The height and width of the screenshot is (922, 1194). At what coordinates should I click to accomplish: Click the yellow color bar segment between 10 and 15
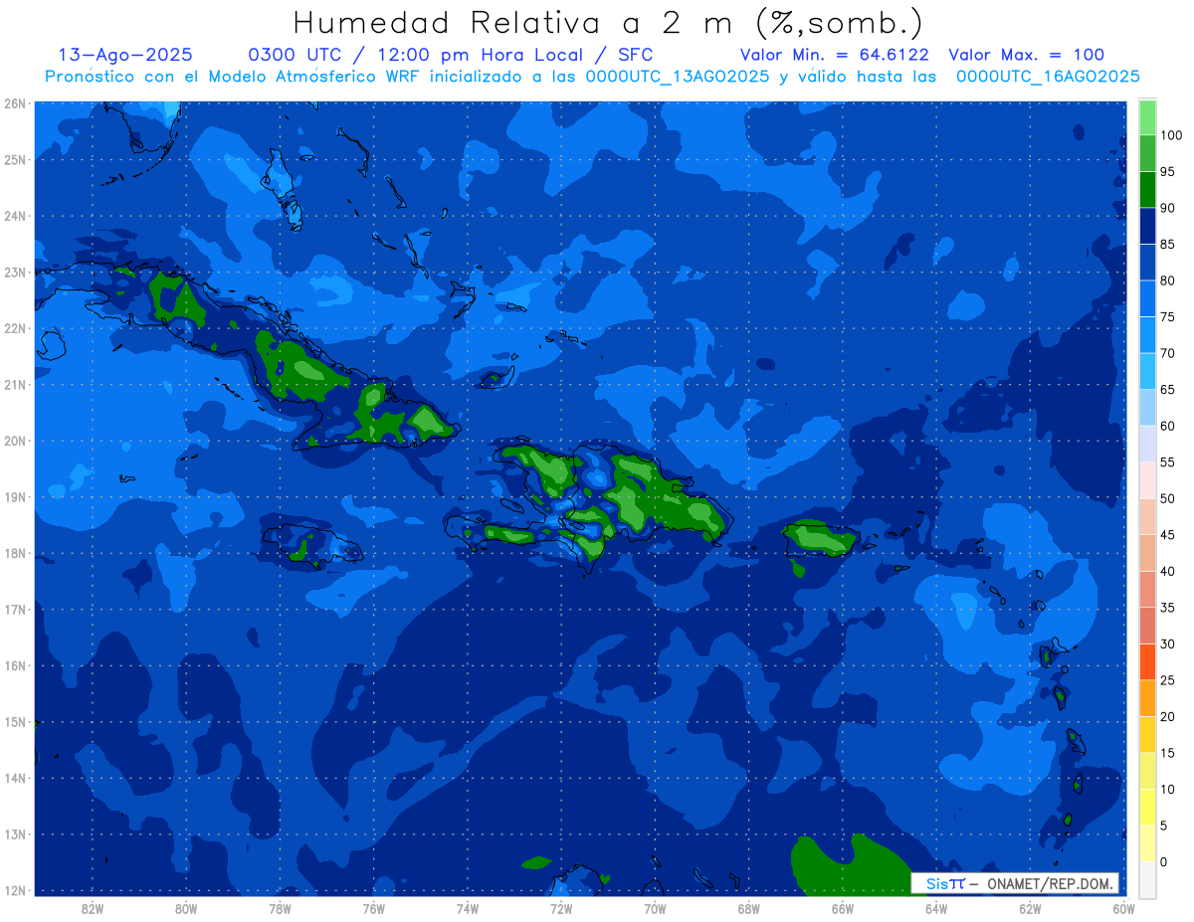coord(1146,771)
